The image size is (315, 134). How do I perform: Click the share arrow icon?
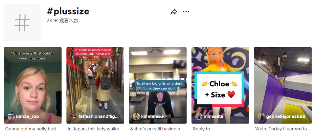pyautogui.click(x=174, y=12)
